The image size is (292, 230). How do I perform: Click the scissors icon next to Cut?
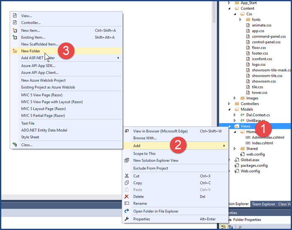point(127,176)
